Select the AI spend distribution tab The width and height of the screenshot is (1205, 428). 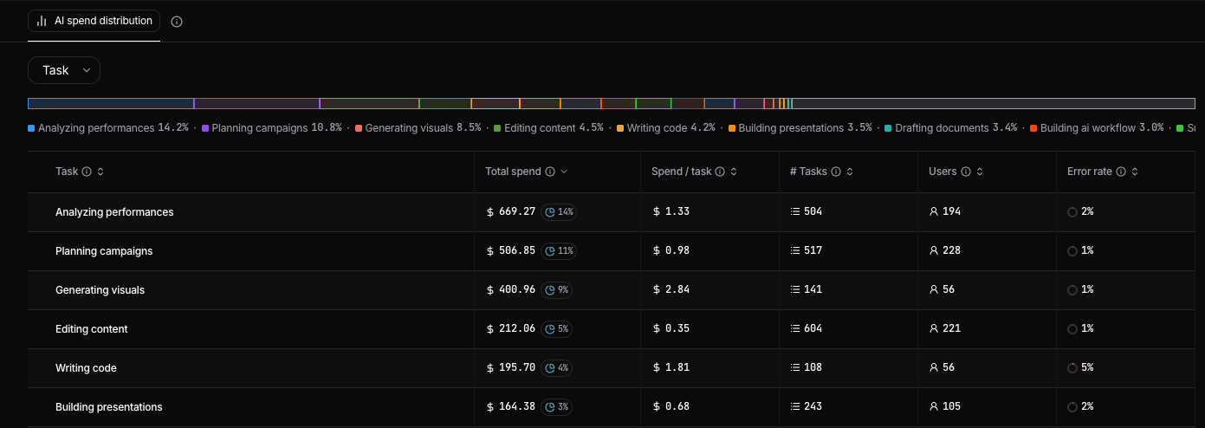pyautogui.click(x=94, y=21)
